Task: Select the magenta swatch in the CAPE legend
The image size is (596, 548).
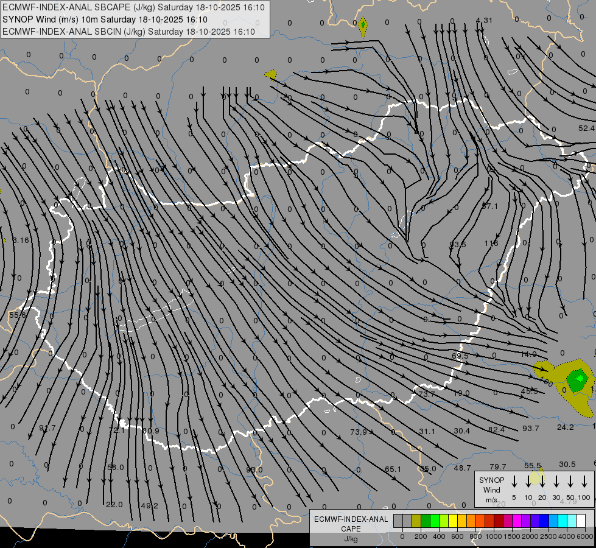Action: [517, 521]
